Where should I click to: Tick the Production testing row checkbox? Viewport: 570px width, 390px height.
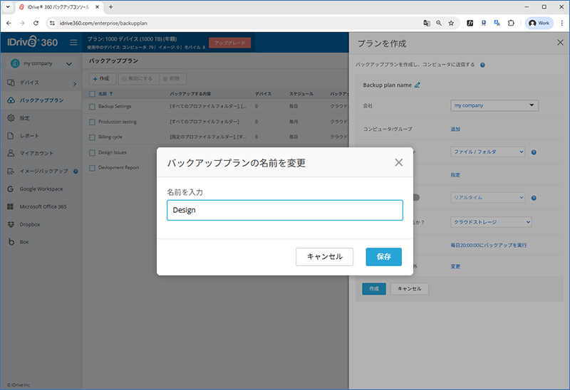click(92, 122)
